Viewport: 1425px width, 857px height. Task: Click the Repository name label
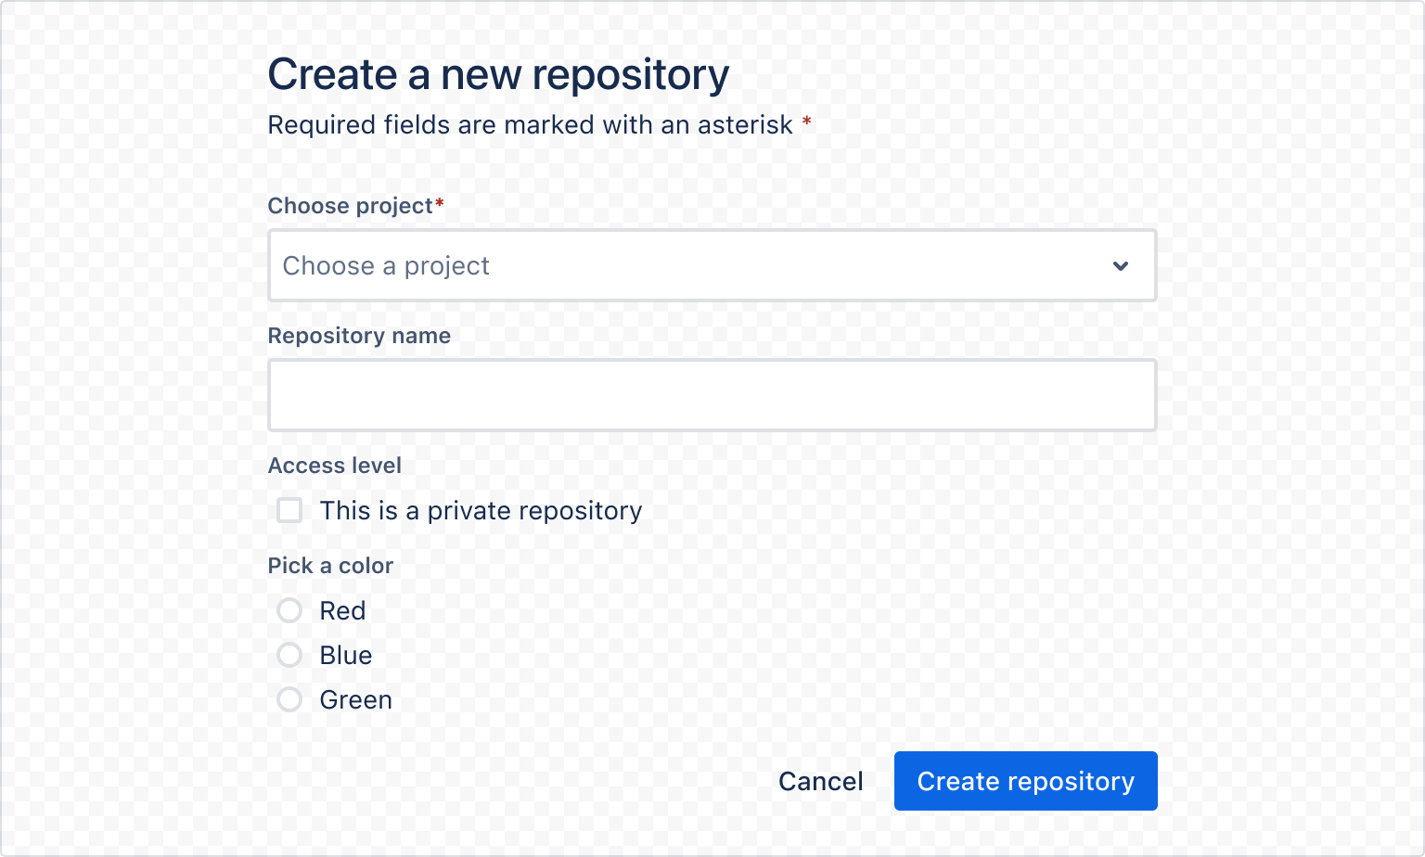[359, 336]
